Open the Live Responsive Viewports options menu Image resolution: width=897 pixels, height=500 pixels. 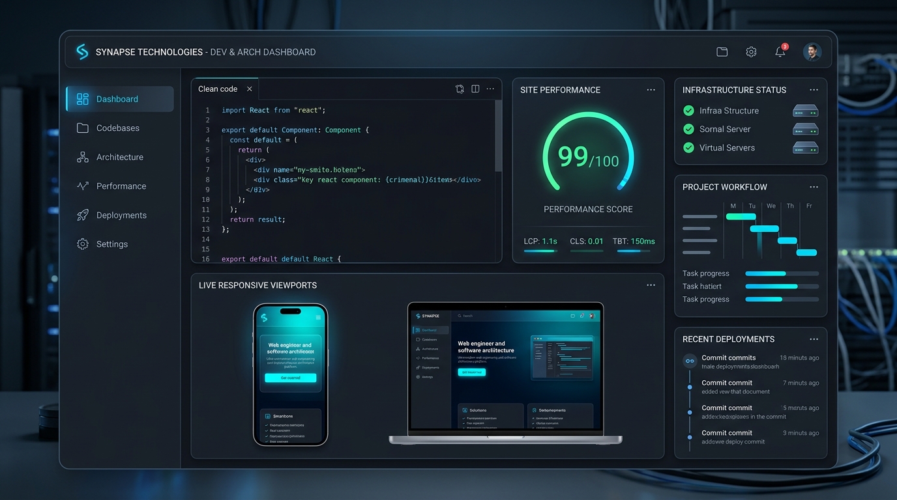(651, 285)
